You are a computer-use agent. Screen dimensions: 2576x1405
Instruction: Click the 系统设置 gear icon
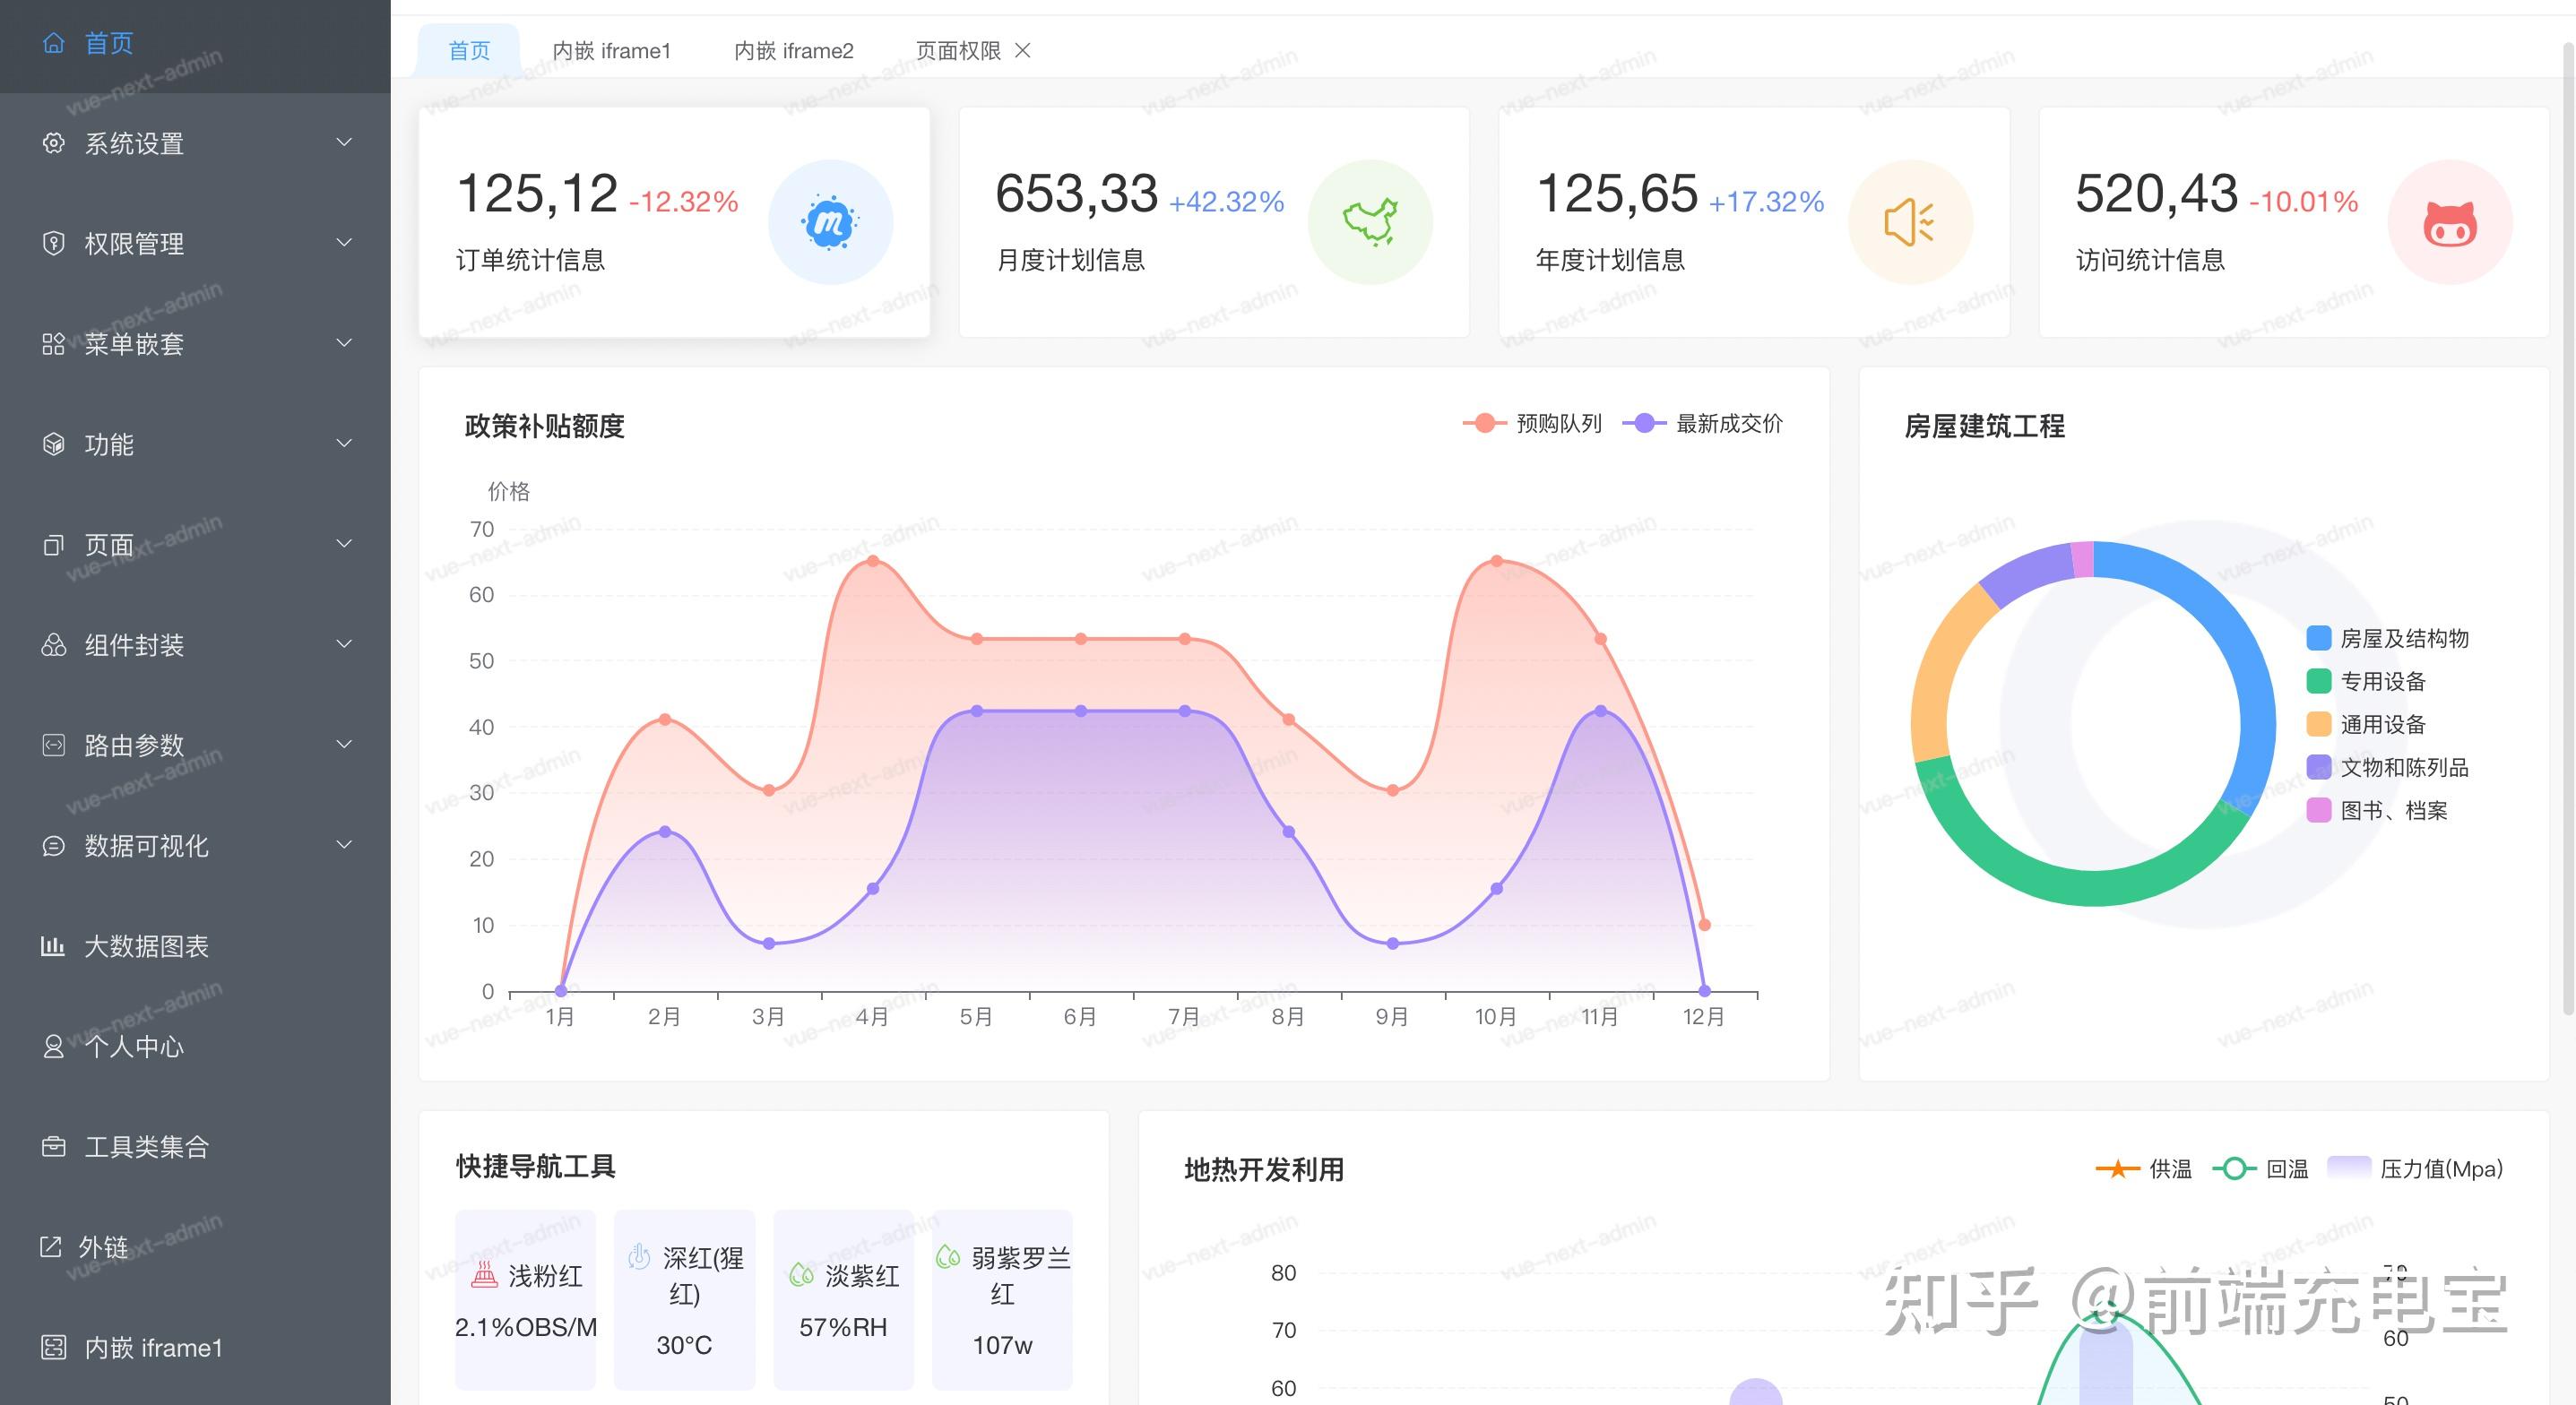click(x=53, y=143)
